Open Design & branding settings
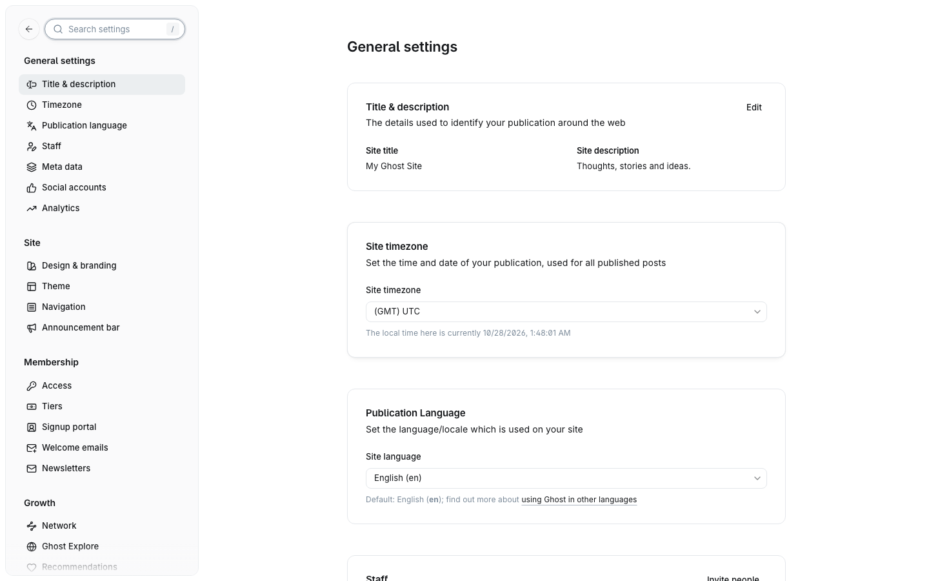This screenshot has height=581, width=929. 102,266
